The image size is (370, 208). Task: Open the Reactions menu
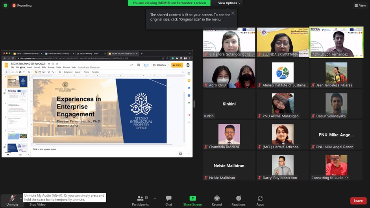238,201
